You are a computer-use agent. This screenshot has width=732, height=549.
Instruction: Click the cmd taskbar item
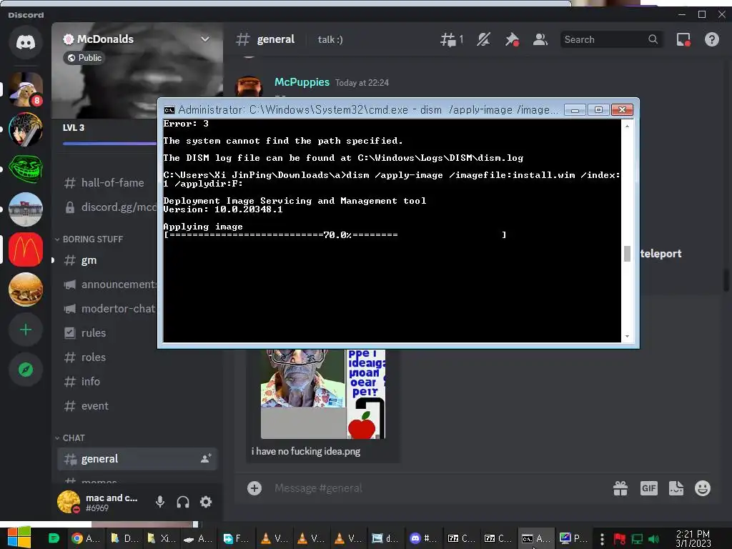pos(535,538)
